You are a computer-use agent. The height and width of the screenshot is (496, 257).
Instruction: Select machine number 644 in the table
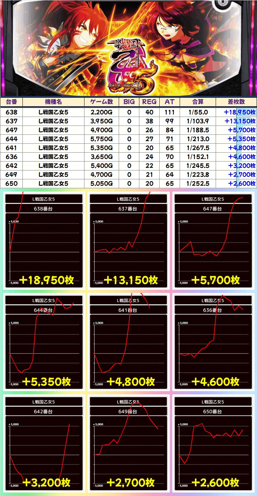[x=11, y=139]
